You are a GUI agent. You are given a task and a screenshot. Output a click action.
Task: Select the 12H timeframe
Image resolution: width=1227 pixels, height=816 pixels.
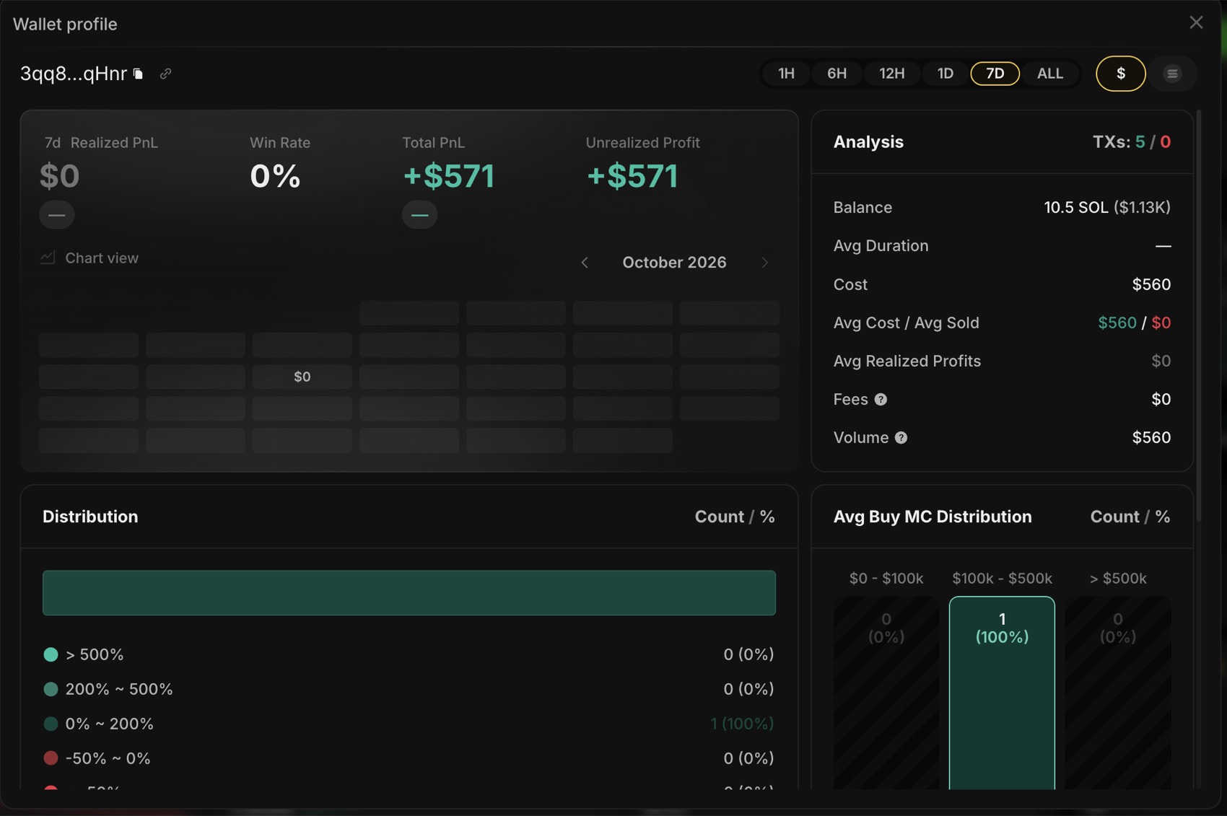(x=891, y=74)
